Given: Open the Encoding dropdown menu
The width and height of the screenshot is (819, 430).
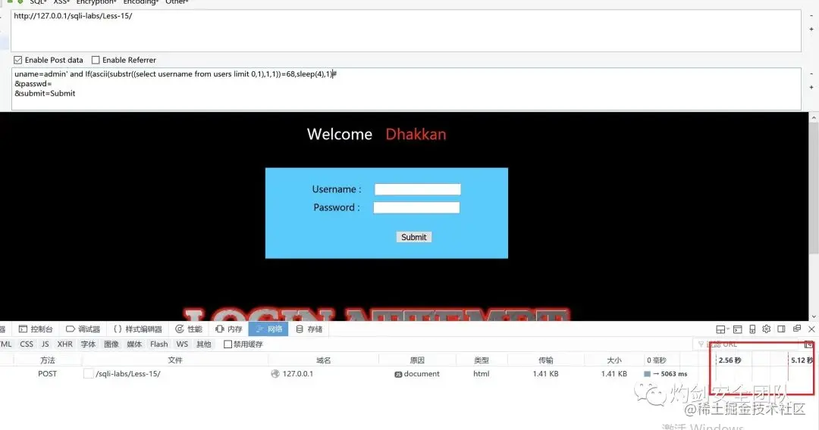Looking at the screenshot, I should pyautogui.click(x=140, y=2).
